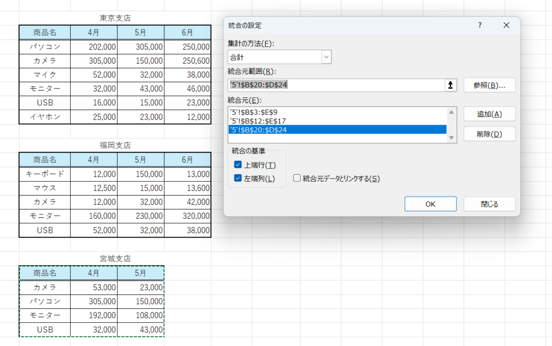Click the 参照 browse button
Image resolution: width=552 pixels, height=346 pixels.
(x=489, y=85)
